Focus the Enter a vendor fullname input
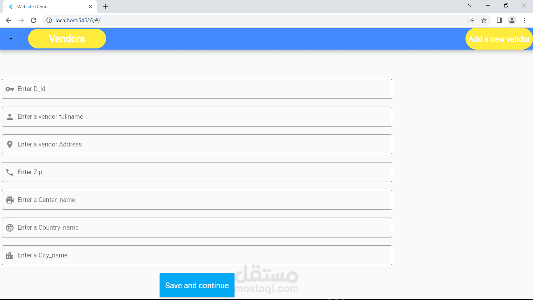 [x=203, y=117]
